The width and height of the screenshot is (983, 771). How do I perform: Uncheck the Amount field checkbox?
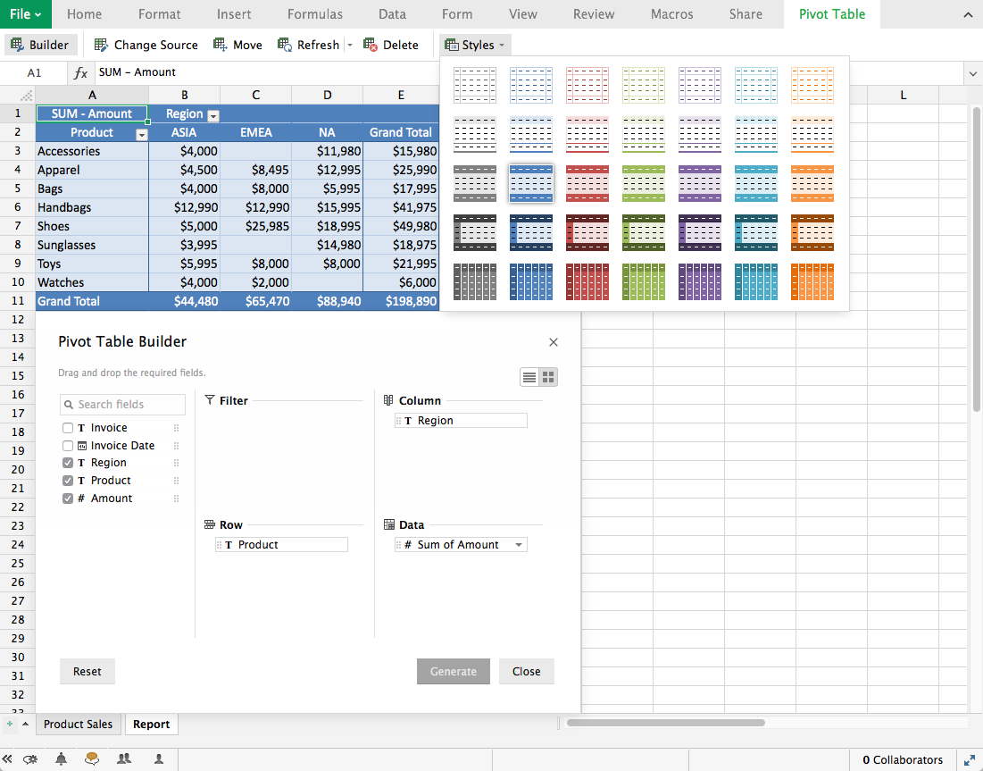[x=68, y=499]
